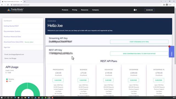Click START STREAMING DATA TRIAL button

coord(139,42)
